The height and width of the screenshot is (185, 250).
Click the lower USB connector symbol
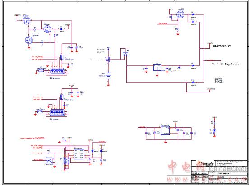point(56,112)
